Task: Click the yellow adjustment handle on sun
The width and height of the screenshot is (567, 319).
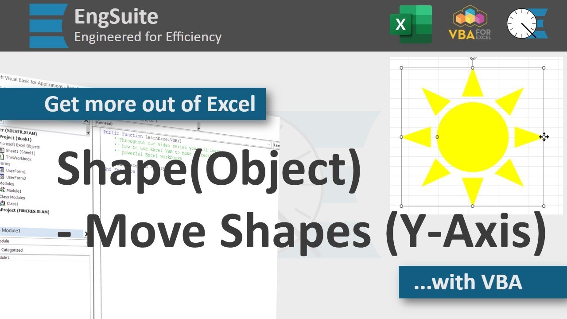Action: click(438, 137)
